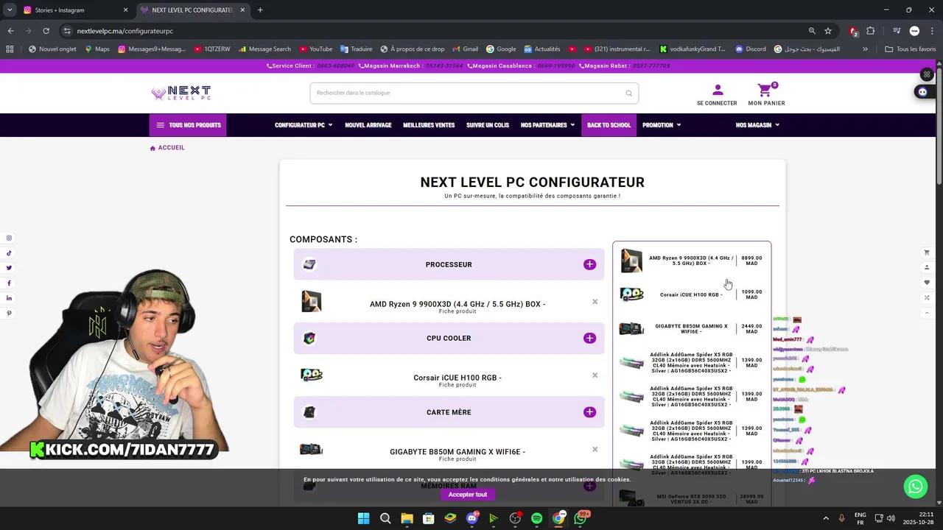Viewport: 943px width, 530px height.
Task: Click the GIGABYTE B850M thumbnail in summary
Action: pyautogui.click(x=631, y=328)
